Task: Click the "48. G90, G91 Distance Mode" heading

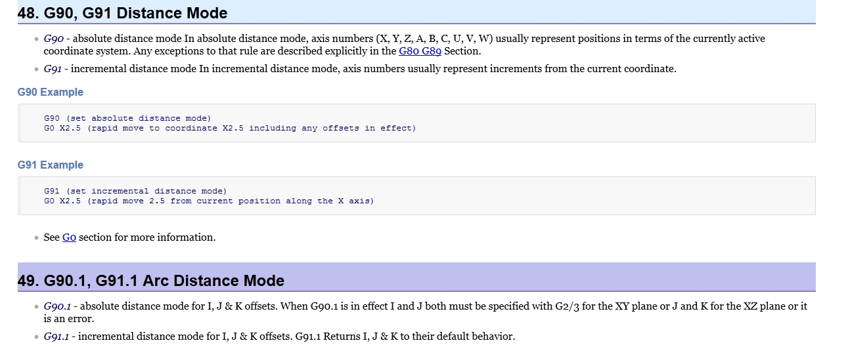Action: [123, 13]
